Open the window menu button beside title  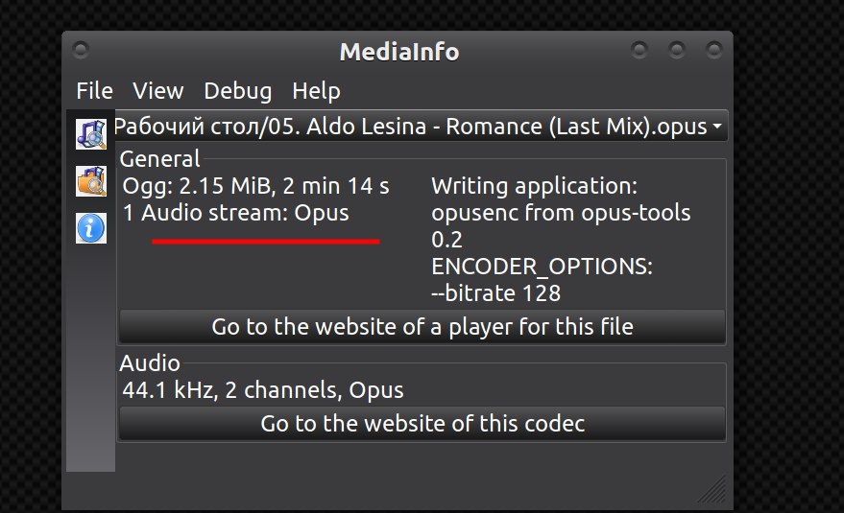81,50
